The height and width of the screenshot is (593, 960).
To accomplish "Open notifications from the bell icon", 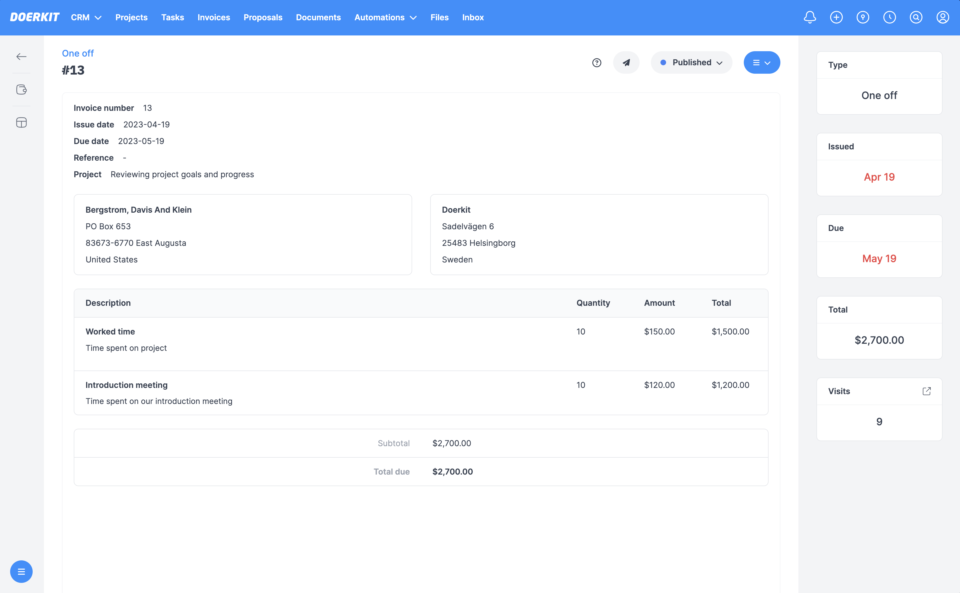I will (810, 17).
